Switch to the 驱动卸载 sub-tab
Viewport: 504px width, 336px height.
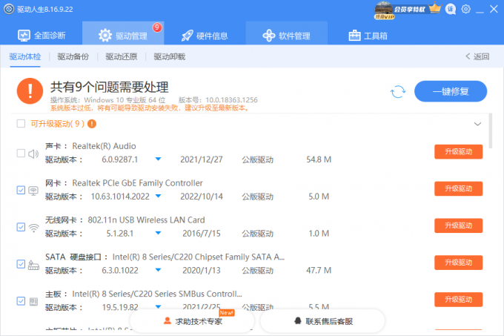(170, 57)
